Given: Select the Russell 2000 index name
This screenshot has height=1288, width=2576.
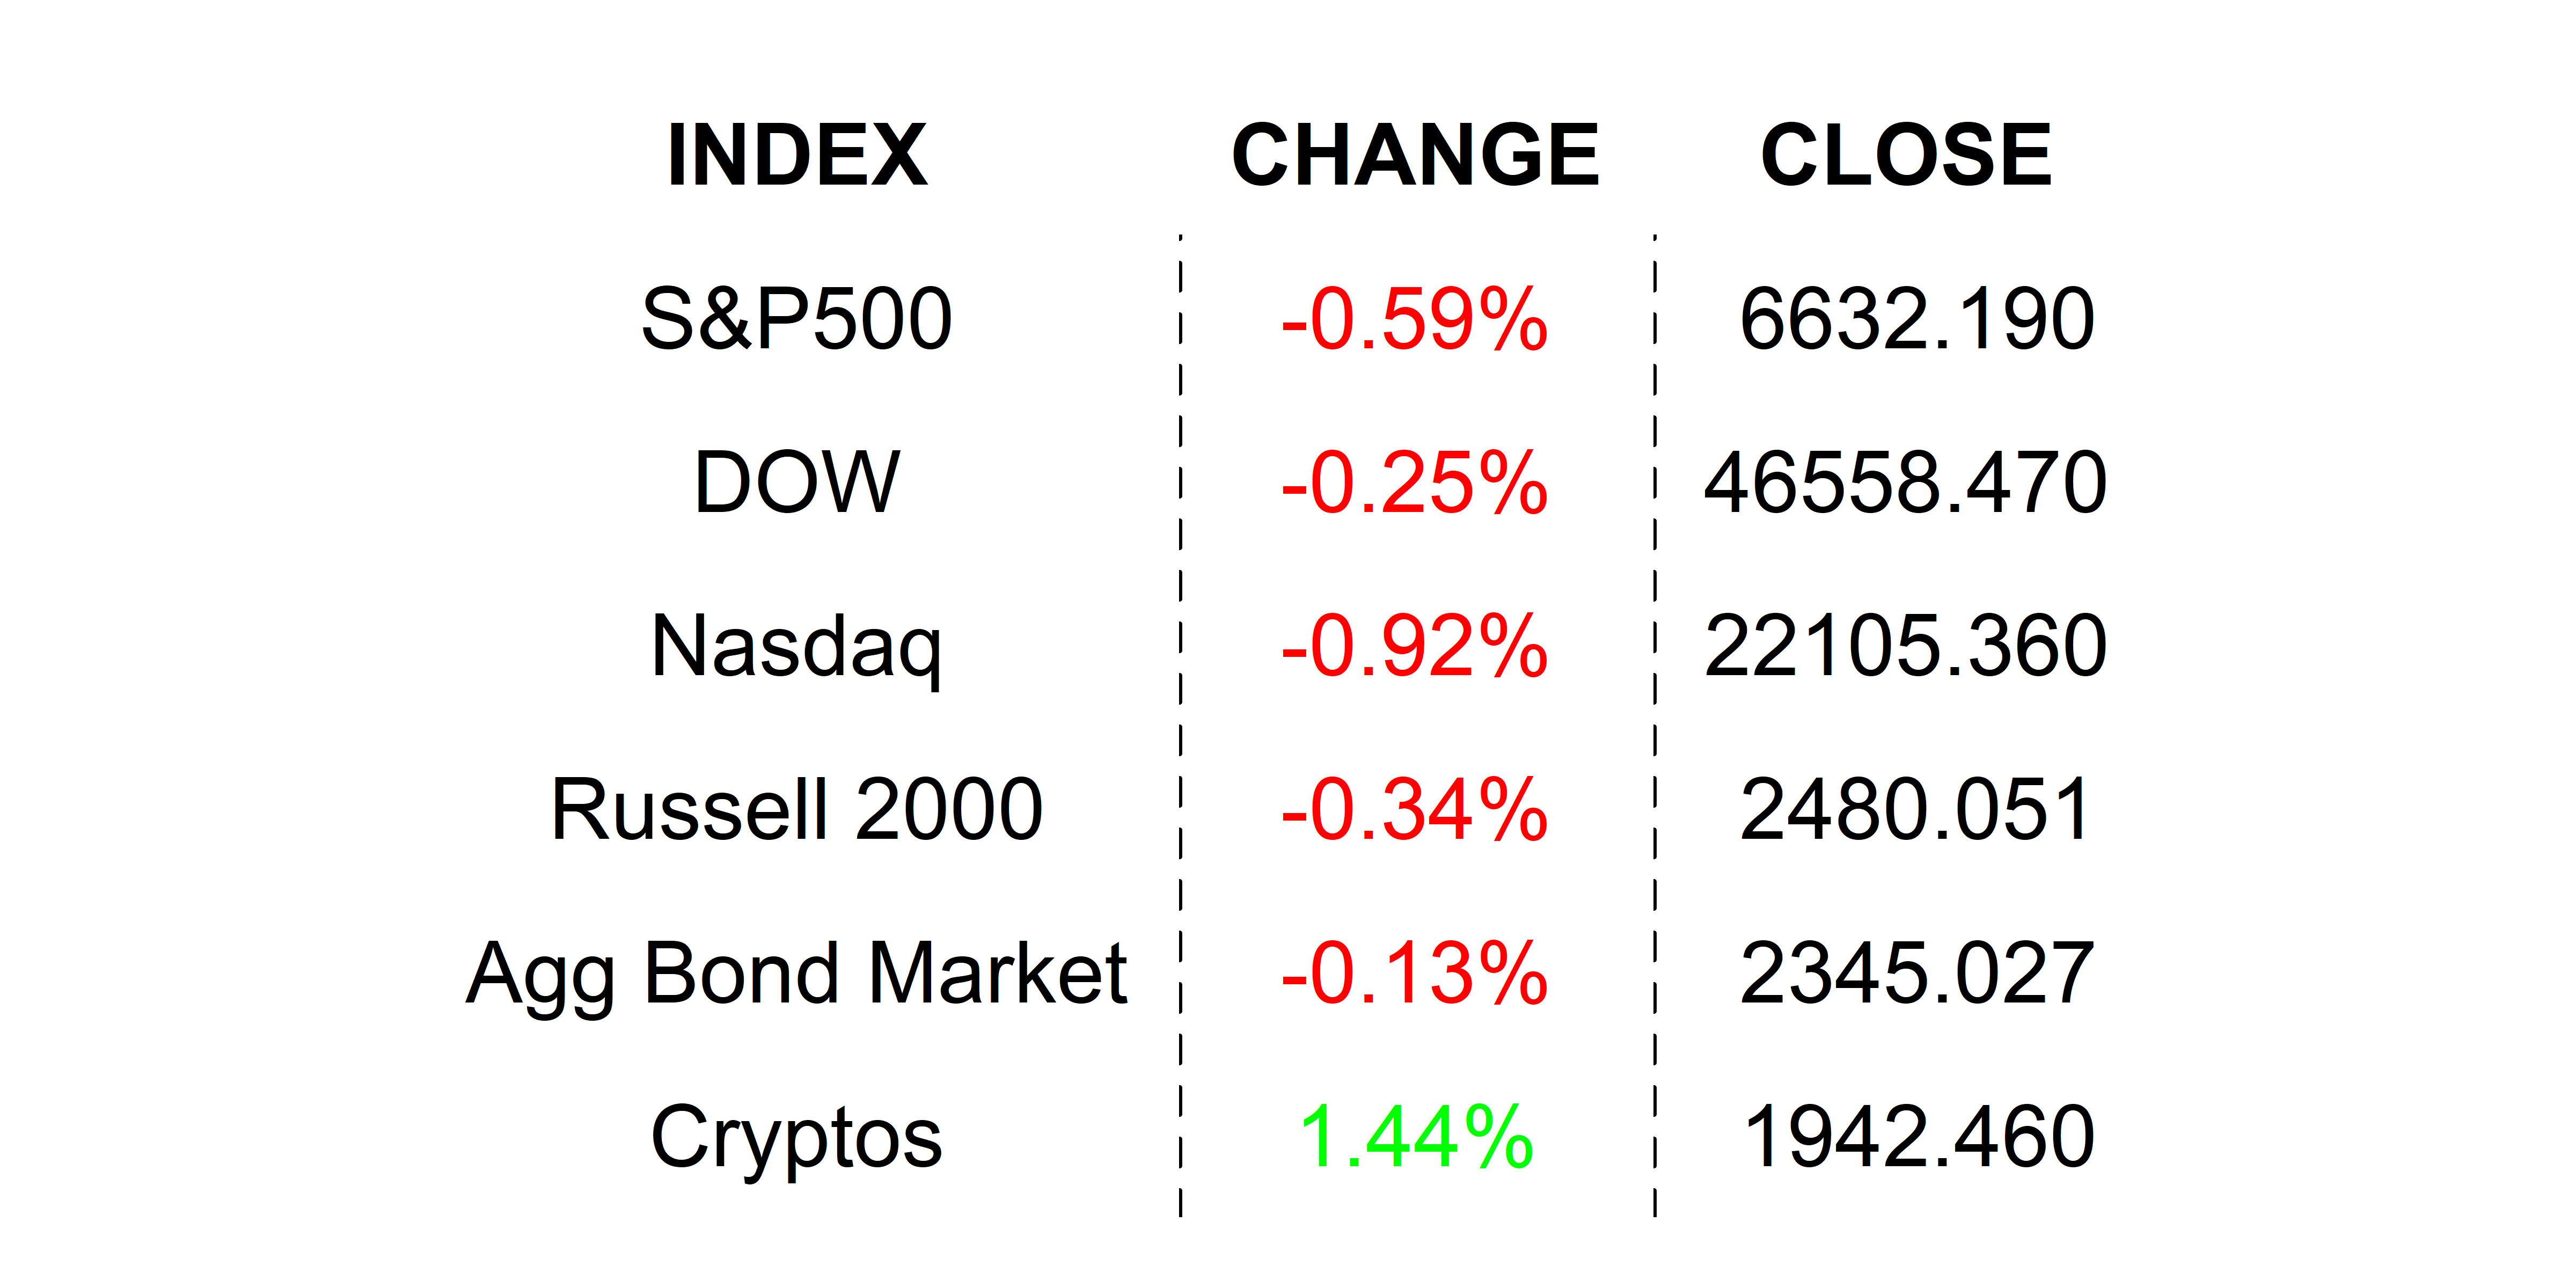Looking at the screenshot, I should (x=797, y=809).
